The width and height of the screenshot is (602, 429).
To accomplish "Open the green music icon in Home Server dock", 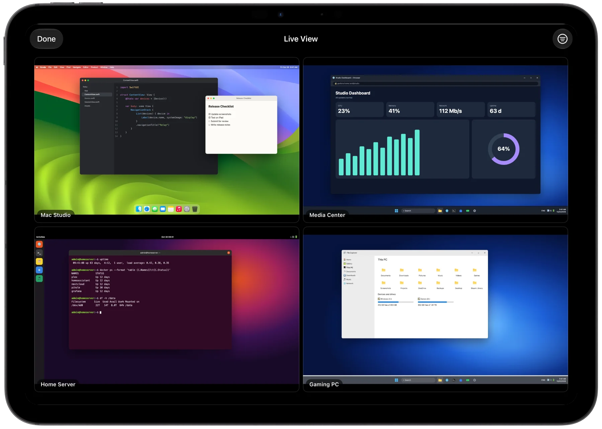I will click(x=39, y=278).
